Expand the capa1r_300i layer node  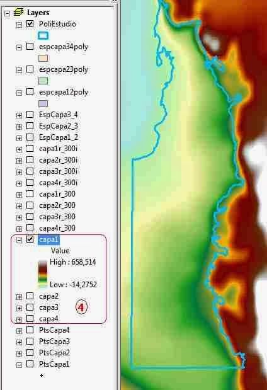[x=19, y=149]
